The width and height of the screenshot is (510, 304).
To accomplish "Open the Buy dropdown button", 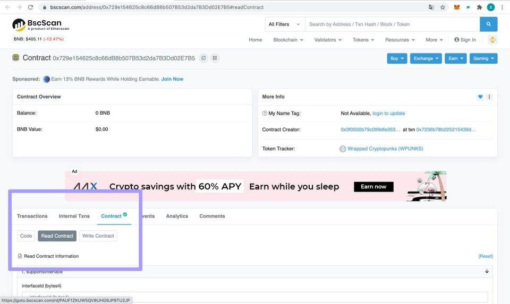I will tap(397, 58).
